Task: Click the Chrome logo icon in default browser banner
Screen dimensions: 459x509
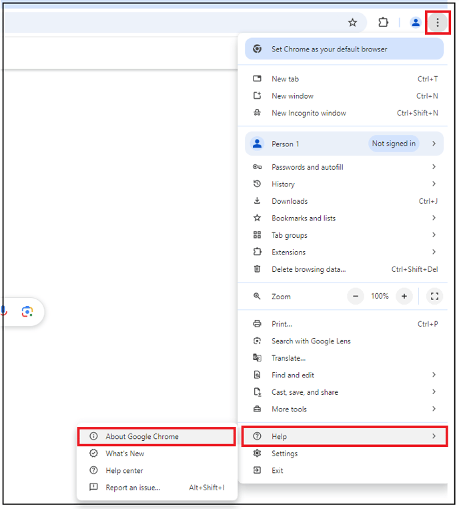Action: point(257,49)
